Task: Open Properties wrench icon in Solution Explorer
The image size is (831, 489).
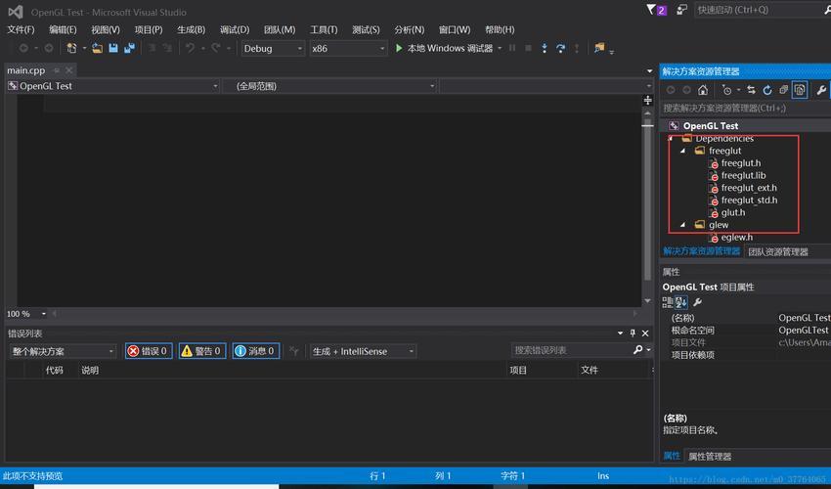Action: click(x=821, y=90)
